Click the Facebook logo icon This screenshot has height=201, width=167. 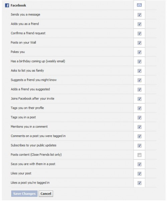pyautogui.click(x=7, y=5)
